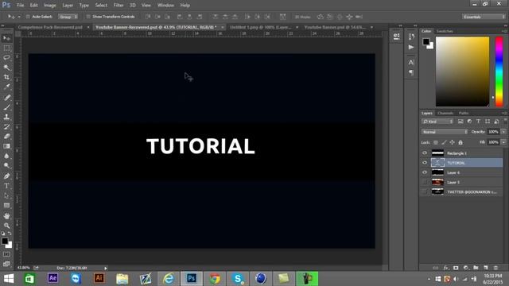This screenshot has height=286, width=509.
Task: Open the Normal blend mode dropdown
Action: pyautogui.click(x=445, y=132)
